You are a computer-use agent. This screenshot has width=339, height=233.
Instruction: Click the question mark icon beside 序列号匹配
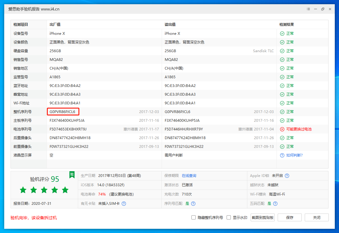pos(194,204)
